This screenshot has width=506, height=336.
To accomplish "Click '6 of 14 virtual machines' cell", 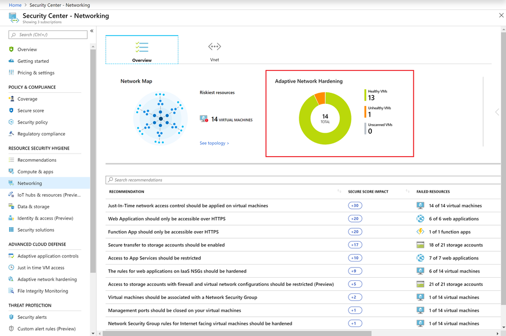I will pos(454,271).
